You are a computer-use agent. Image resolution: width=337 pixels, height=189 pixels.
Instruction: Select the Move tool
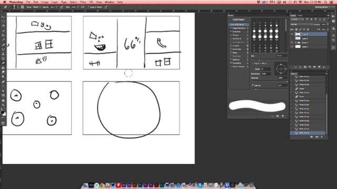[3, 17]
